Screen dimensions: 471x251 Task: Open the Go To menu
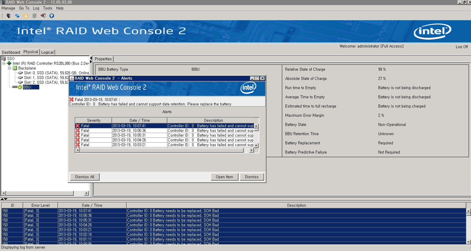(24, 8)
